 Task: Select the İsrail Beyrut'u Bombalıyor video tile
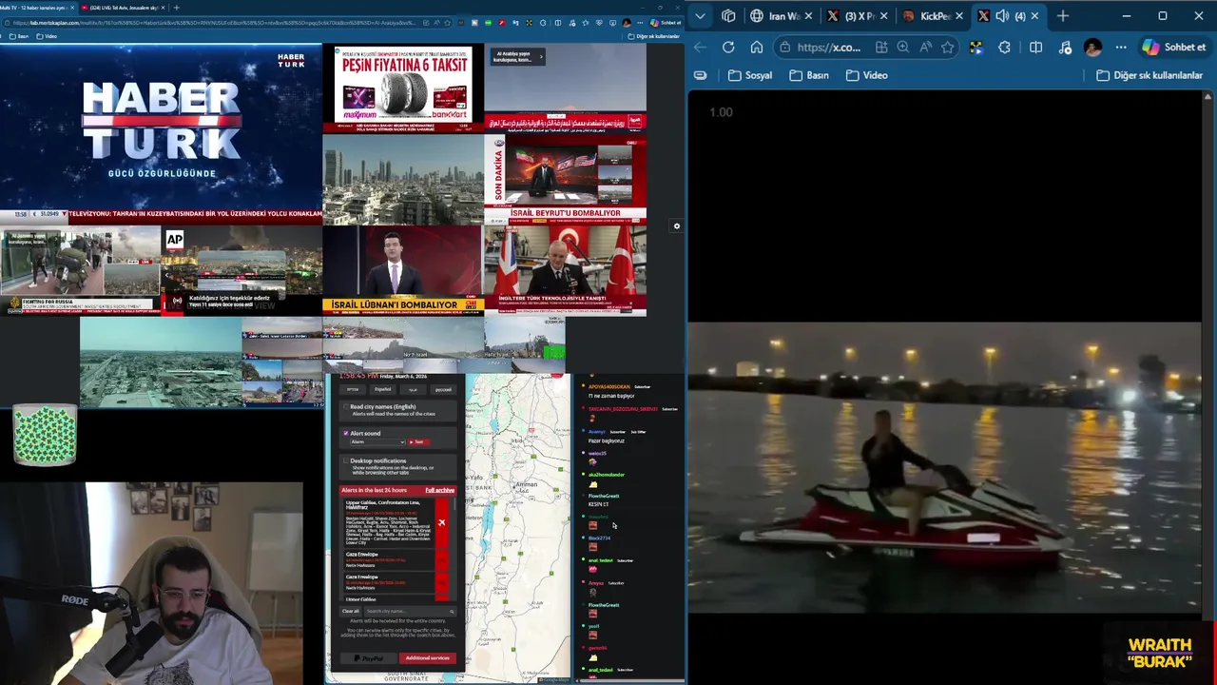[x=566, y=179]
